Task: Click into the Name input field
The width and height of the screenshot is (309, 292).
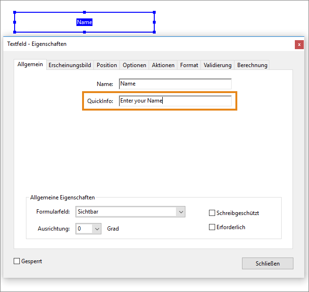Action: 175,84
